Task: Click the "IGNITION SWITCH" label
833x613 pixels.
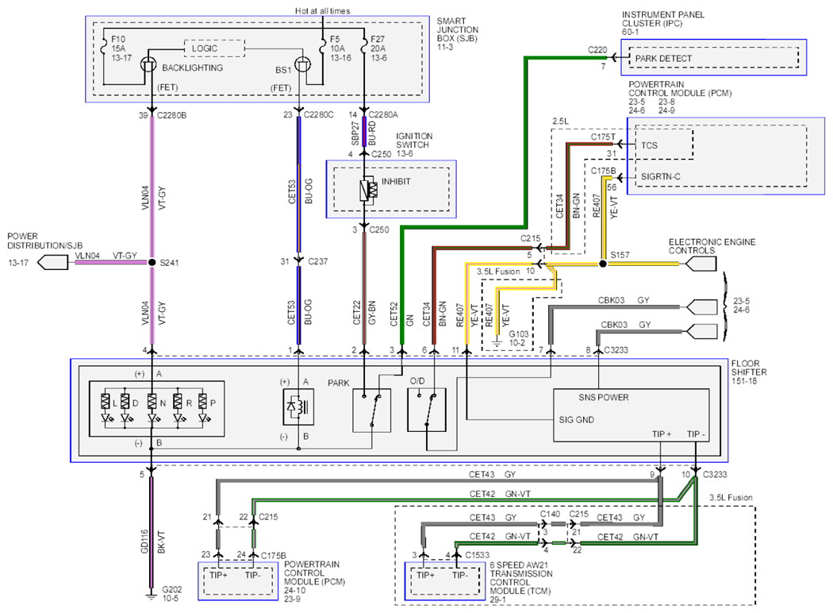Action: point(414,141)
